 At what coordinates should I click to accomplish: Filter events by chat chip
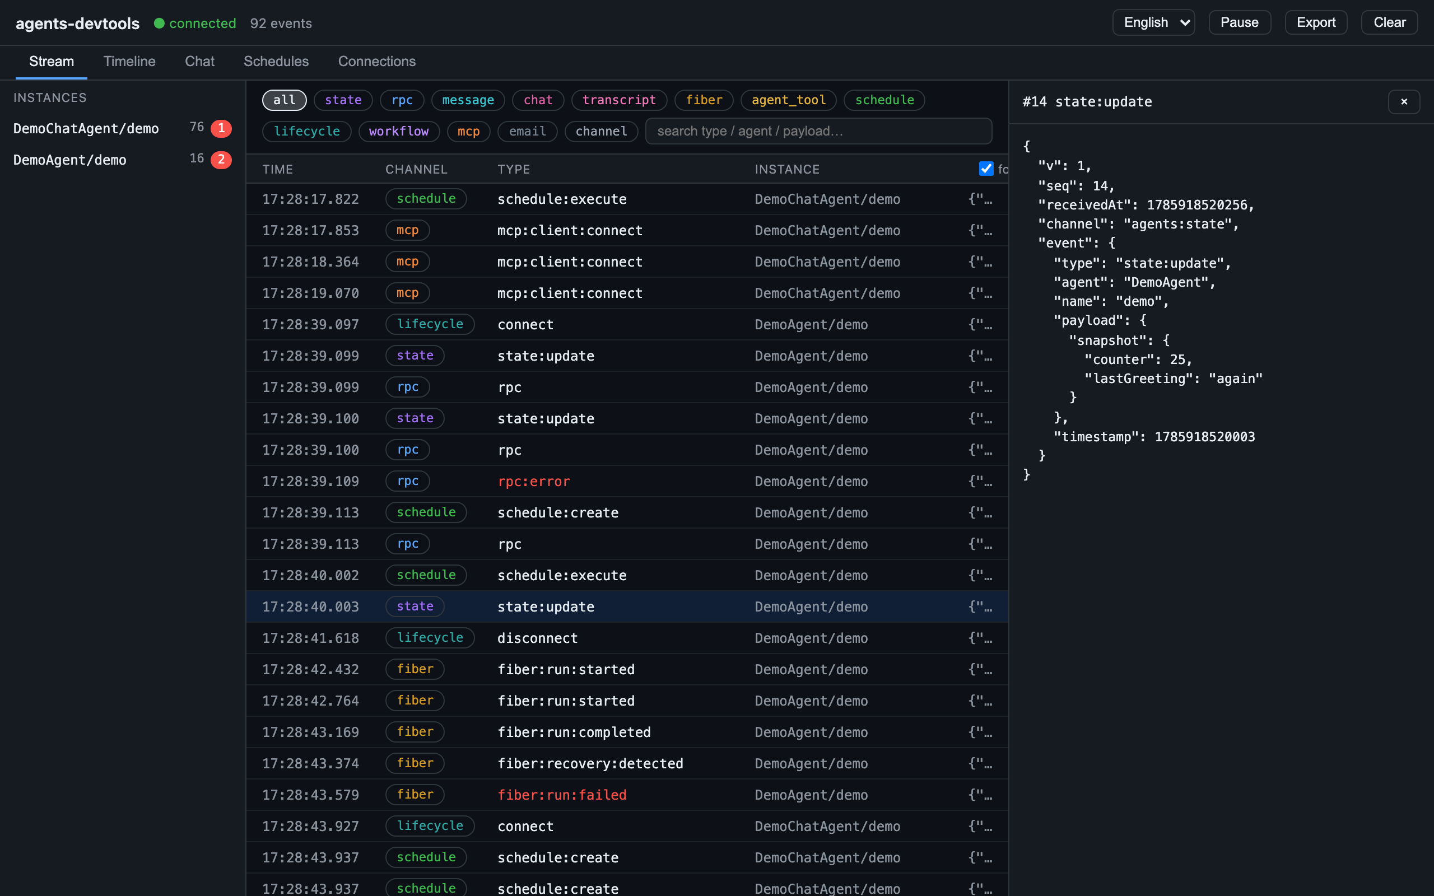tap(538, 100)
